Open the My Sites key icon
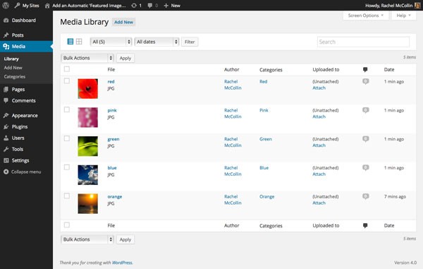423x269 pixels. pyautogui.click(x=17, y=6)
